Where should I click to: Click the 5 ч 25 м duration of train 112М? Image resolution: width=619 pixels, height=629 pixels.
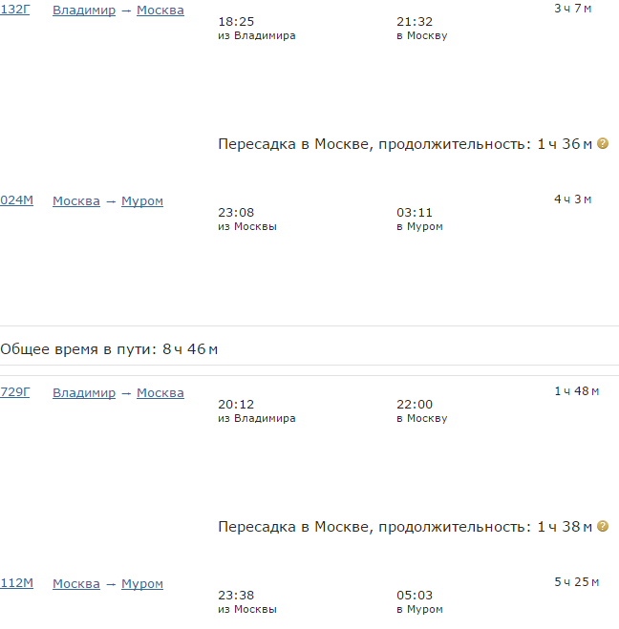(x=577, y=582)
